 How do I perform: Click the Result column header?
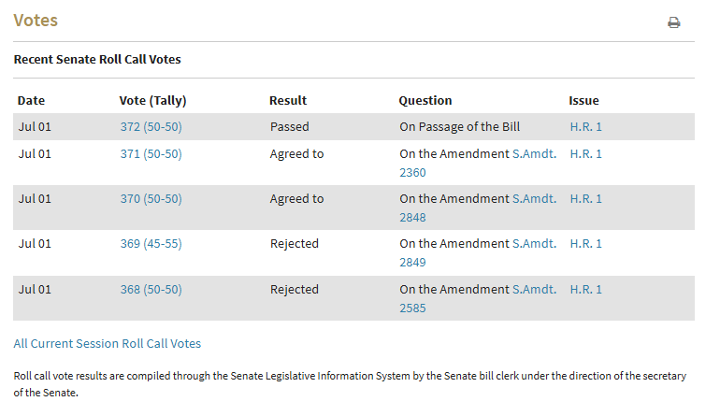[288, 100]
